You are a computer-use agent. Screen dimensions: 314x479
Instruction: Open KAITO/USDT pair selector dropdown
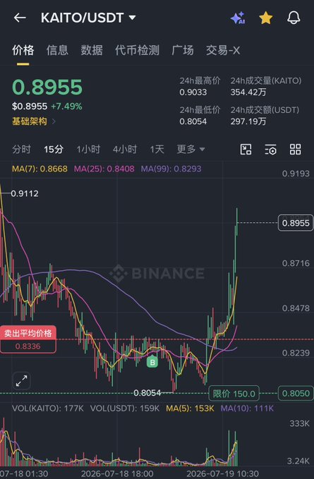point(88,18)
